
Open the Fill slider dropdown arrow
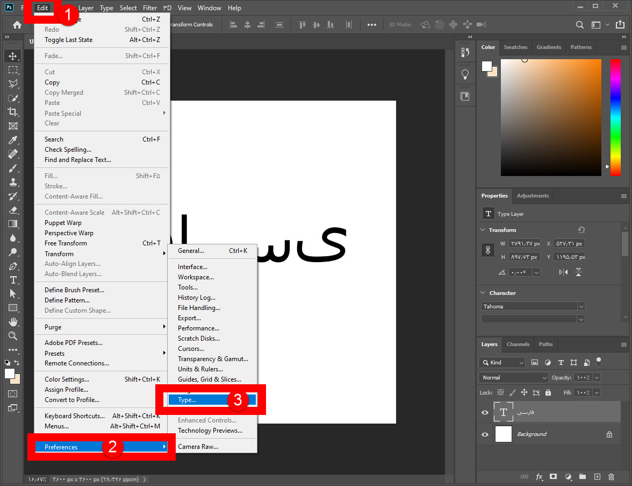[x=597, y=392]
